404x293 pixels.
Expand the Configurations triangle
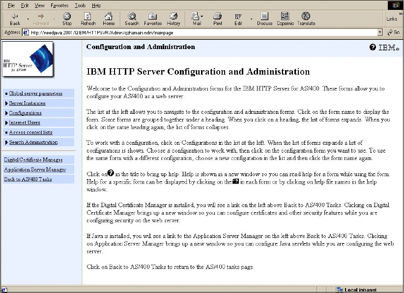click(6, 113)
